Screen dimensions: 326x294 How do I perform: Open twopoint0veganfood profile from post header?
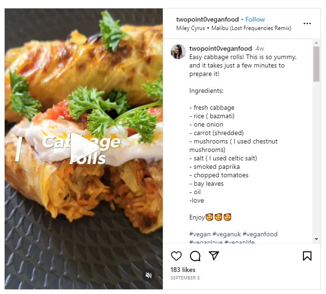point(207,19)
